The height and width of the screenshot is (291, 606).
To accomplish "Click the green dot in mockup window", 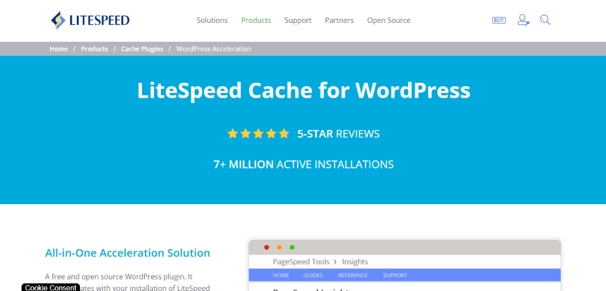I will pos(292,247).
